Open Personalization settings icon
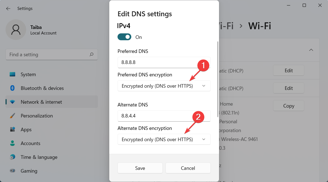Screen dimensions: 328x182 coord(12,116)
